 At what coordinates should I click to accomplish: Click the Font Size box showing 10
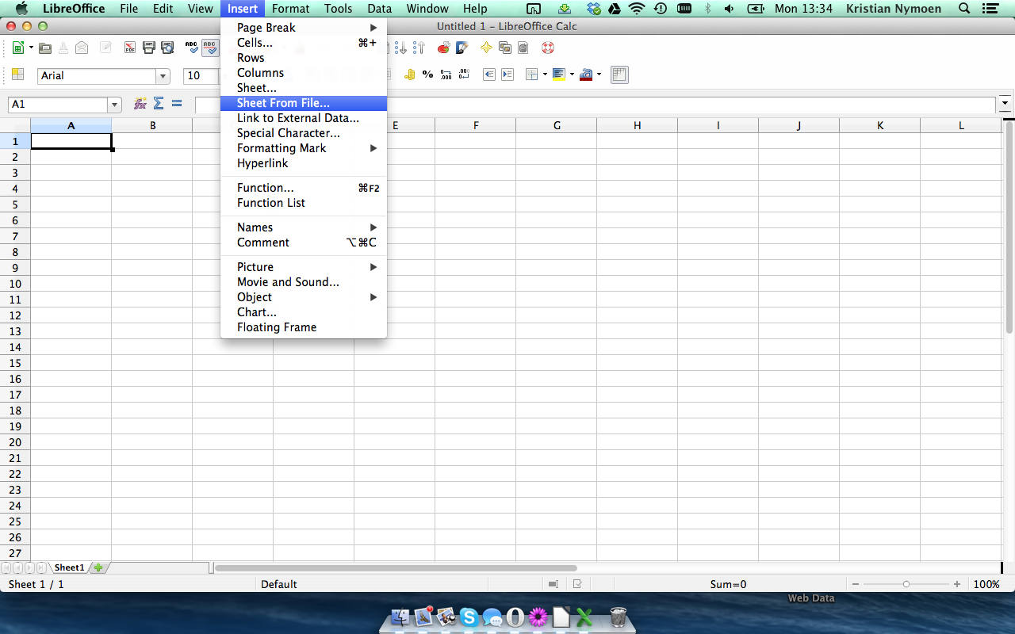tap(201, 76)
